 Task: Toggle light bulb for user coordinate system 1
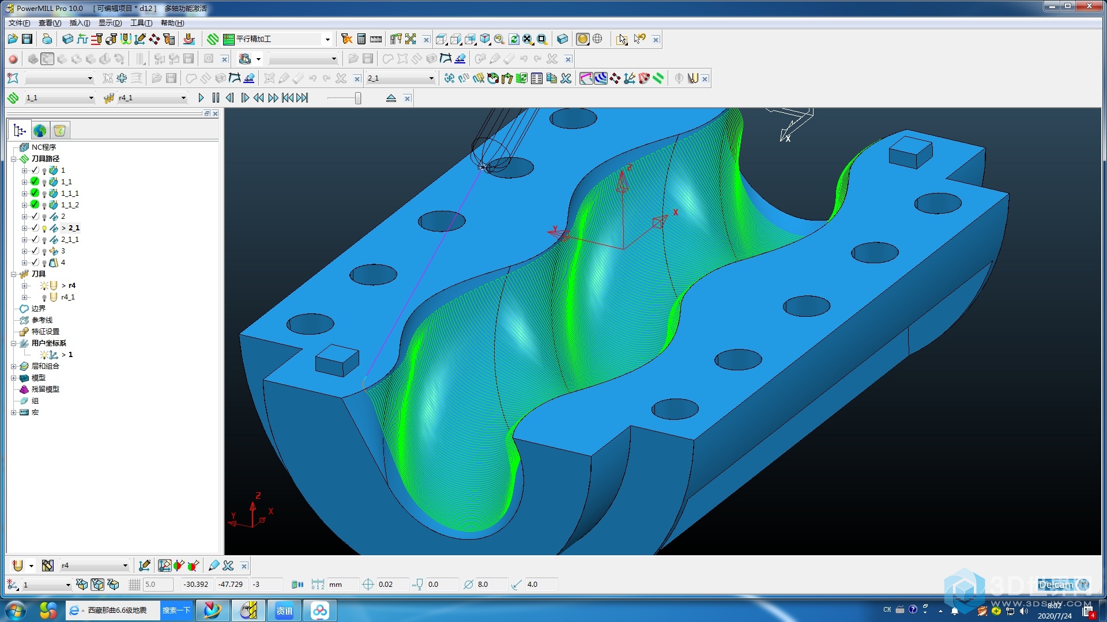click(x=44, y=355)
